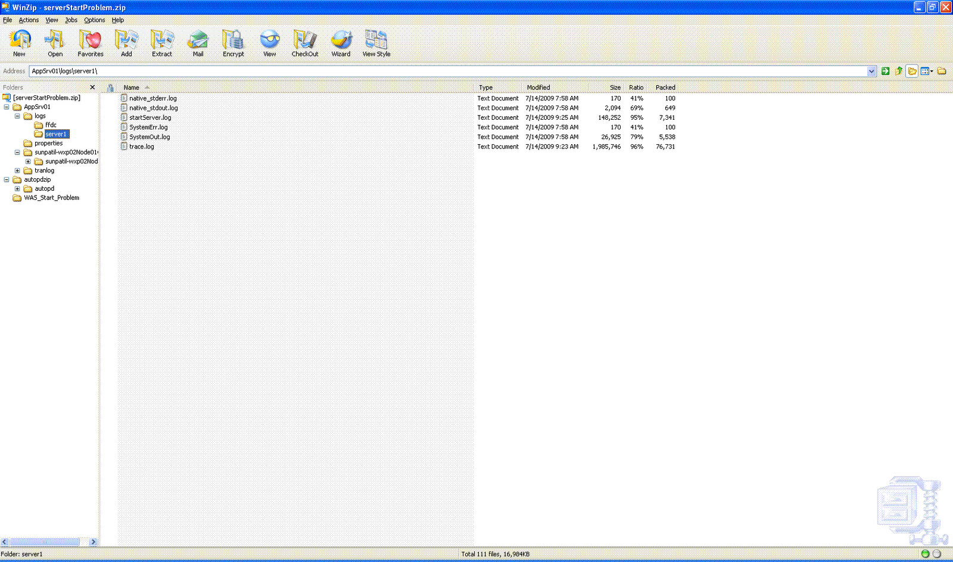Collapse the logs tree node

tap(17, 116)
